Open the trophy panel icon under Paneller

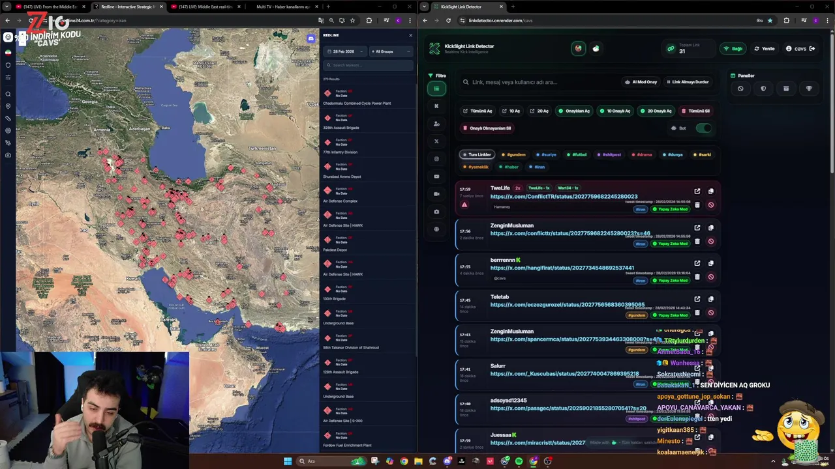[809, 89]
